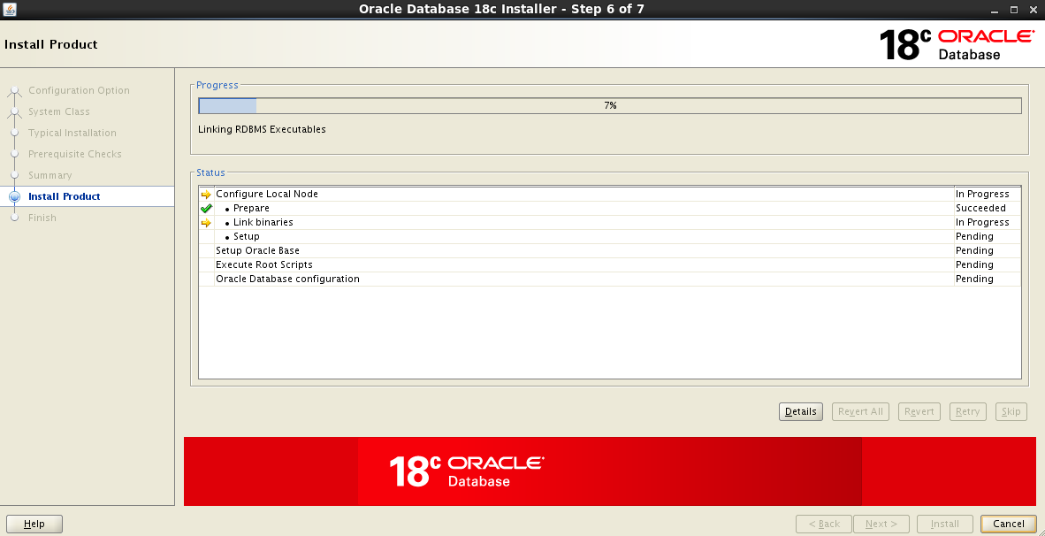Click the yellow arrow beside Link binaries

(x=206, y=223)
